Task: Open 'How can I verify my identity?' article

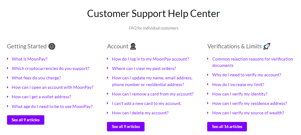Action: click(x=240, y=94)
